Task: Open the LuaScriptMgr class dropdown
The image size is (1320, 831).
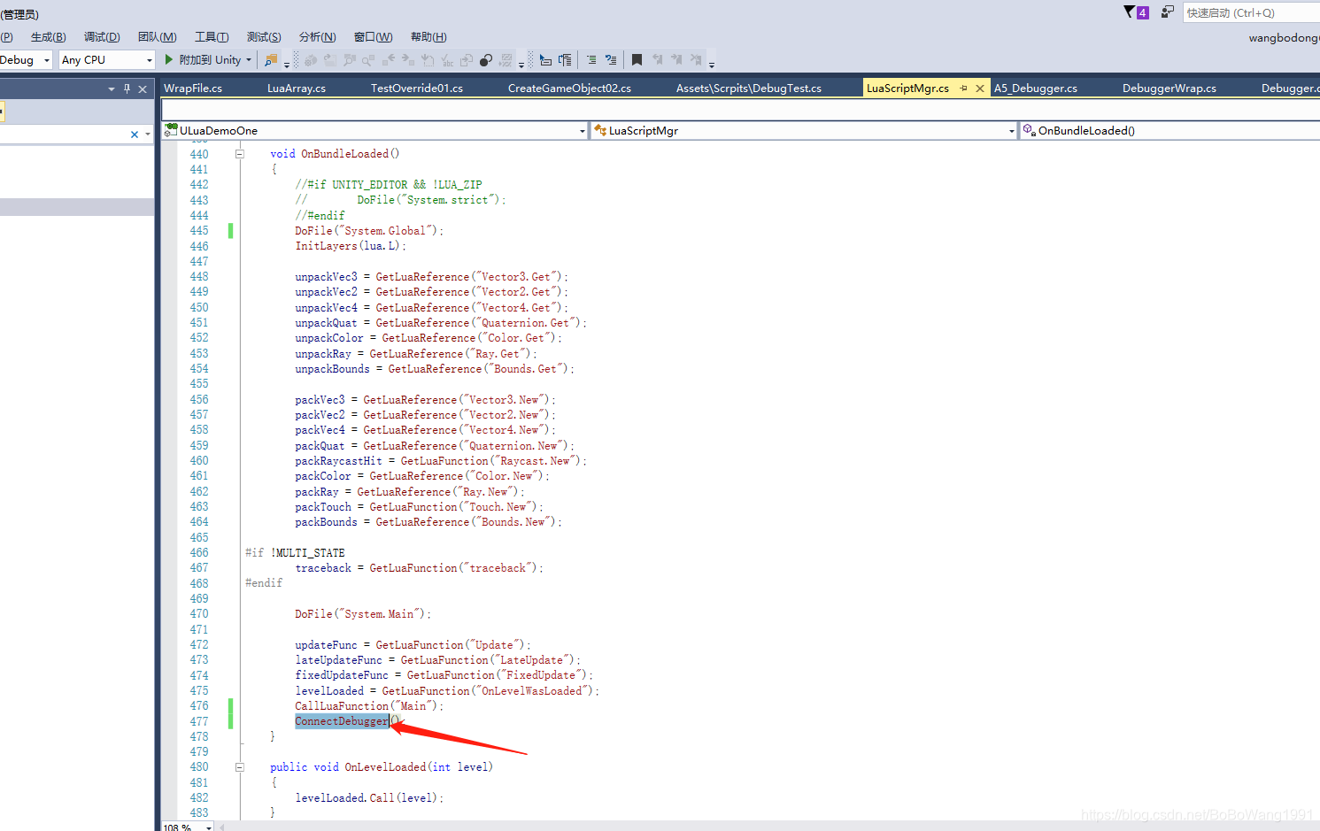Action: (1012, 131)
